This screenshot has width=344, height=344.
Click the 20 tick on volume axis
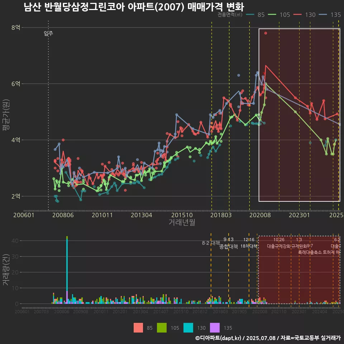point(15,272)
